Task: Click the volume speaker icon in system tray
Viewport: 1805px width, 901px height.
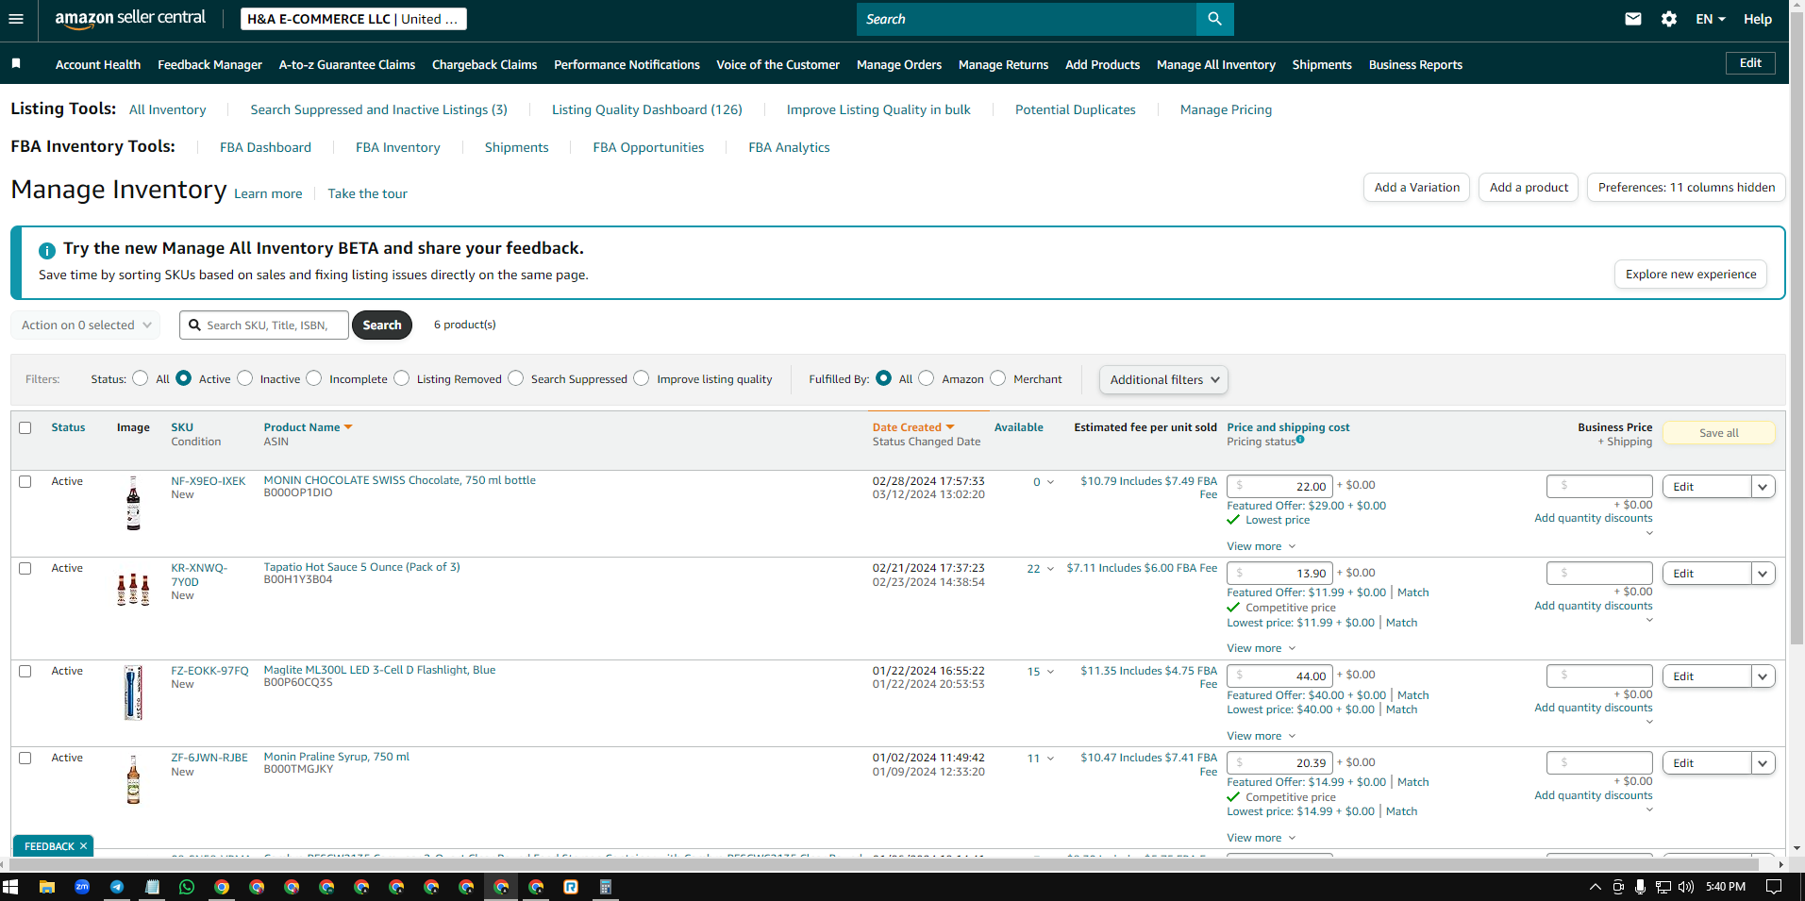Action: pyautogui.click(x=1686, y=887)
